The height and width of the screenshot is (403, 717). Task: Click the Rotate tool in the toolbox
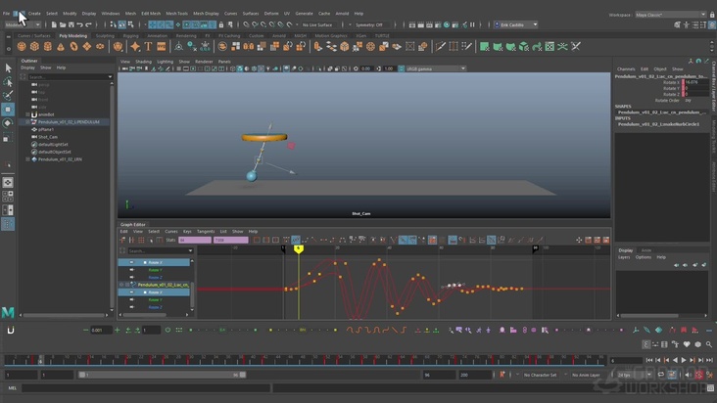[x=8, y=123]
